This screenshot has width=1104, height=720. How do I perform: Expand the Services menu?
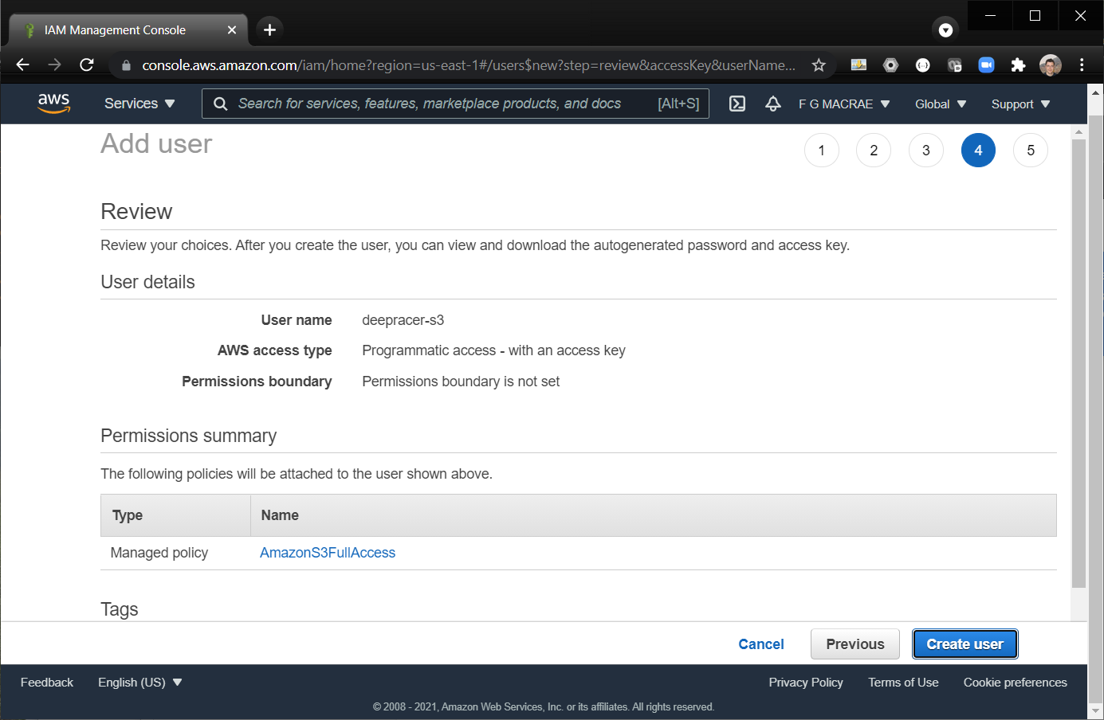pos(139,104)
